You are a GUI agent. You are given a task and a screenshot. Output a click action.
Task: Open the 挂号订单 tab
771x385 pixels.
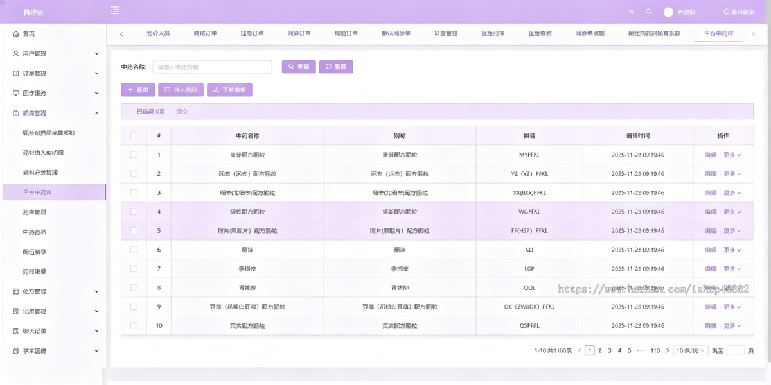(x=253, y=33)
